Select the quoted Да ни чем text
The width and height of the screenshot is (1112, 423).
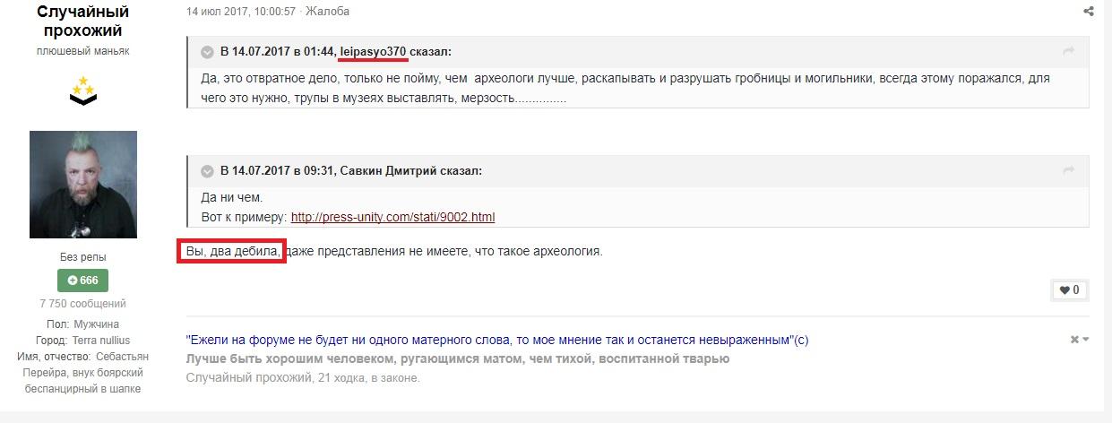(232, 197)
